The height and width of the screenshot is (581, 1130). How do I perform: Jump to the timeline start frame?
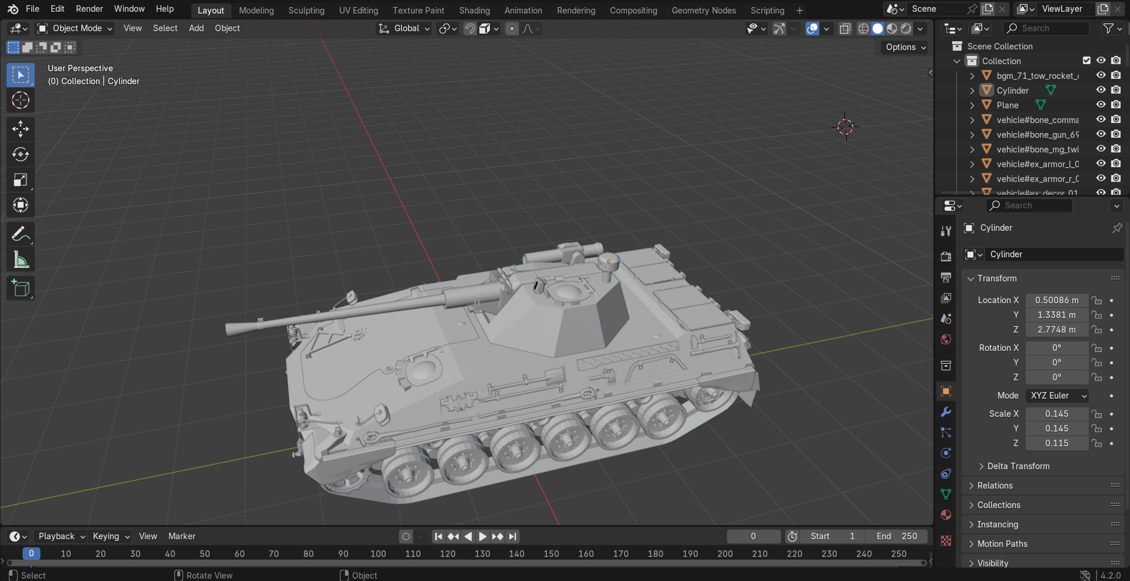click(x=438, y=536)
